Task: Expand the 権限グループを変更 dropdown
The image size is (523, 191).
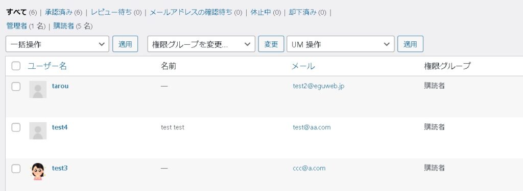Action: click(201, 44)
